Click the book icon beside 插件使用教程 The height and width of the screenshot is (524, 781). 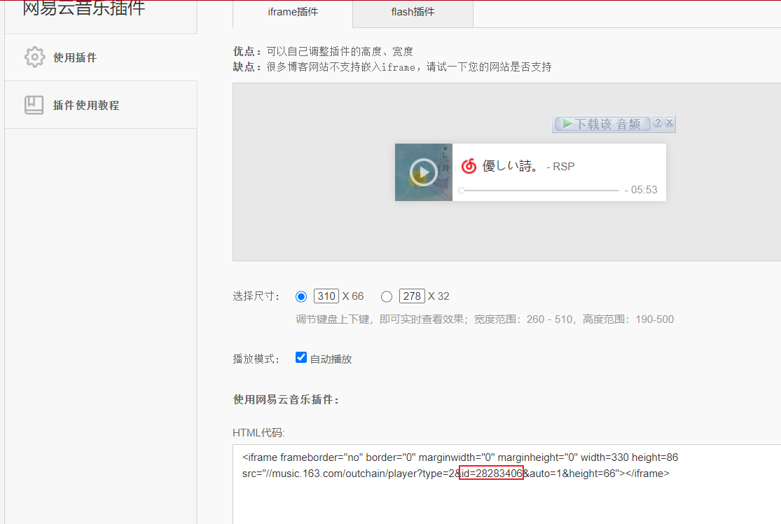(x=34, y=105)
